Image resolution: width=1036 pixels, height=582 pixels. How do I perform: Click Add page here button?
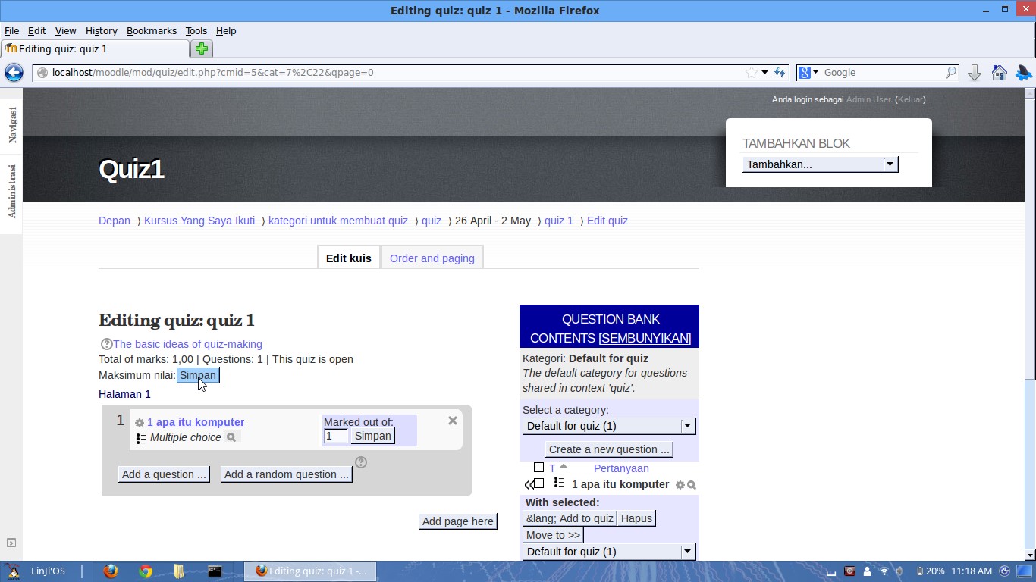[x=458, y=521]
